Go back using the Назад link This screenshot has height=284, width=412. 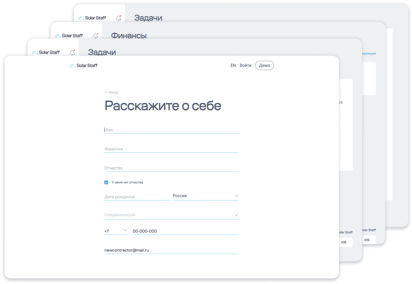(111, 92)
